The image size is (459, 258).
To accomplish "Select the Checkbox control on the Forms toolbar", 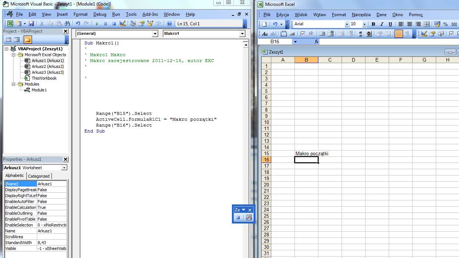I will (x=303, y=33).
